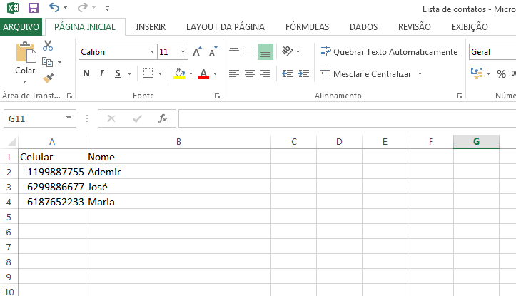
Task: Open the font color palette arrow
Action: [215, 73]
